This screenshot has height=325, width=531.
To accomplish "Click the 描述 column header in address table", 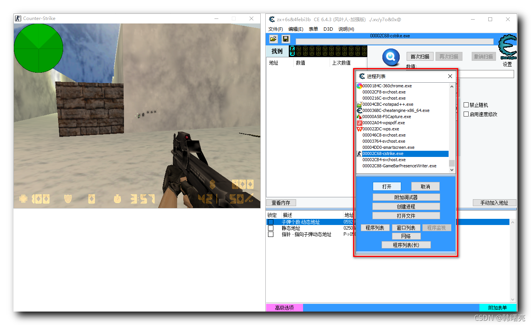I will pos(287,215).
